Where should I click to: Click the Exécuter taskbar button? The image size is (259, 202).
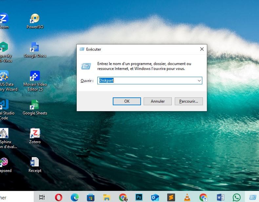pyautogui.click(x=252, y=197)
